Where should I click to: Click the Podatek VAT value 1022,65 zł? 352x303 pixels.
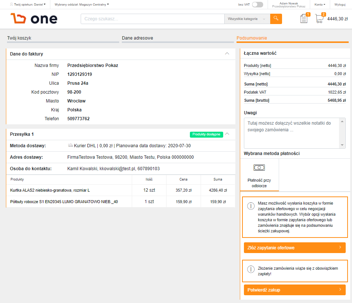pyautogui.click(x=337, y=92)
